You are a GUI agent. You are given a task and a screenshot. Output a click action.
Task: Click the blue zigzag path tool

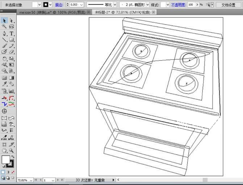click(x=4, y=104)
